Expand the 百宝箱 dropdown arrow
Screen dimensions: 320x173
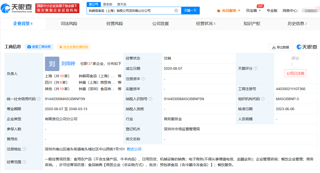tap(260, 11)
